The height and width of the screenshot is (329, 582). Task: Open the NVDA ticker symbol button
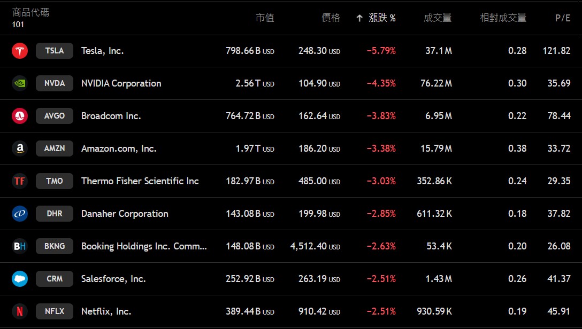[55, 83]
